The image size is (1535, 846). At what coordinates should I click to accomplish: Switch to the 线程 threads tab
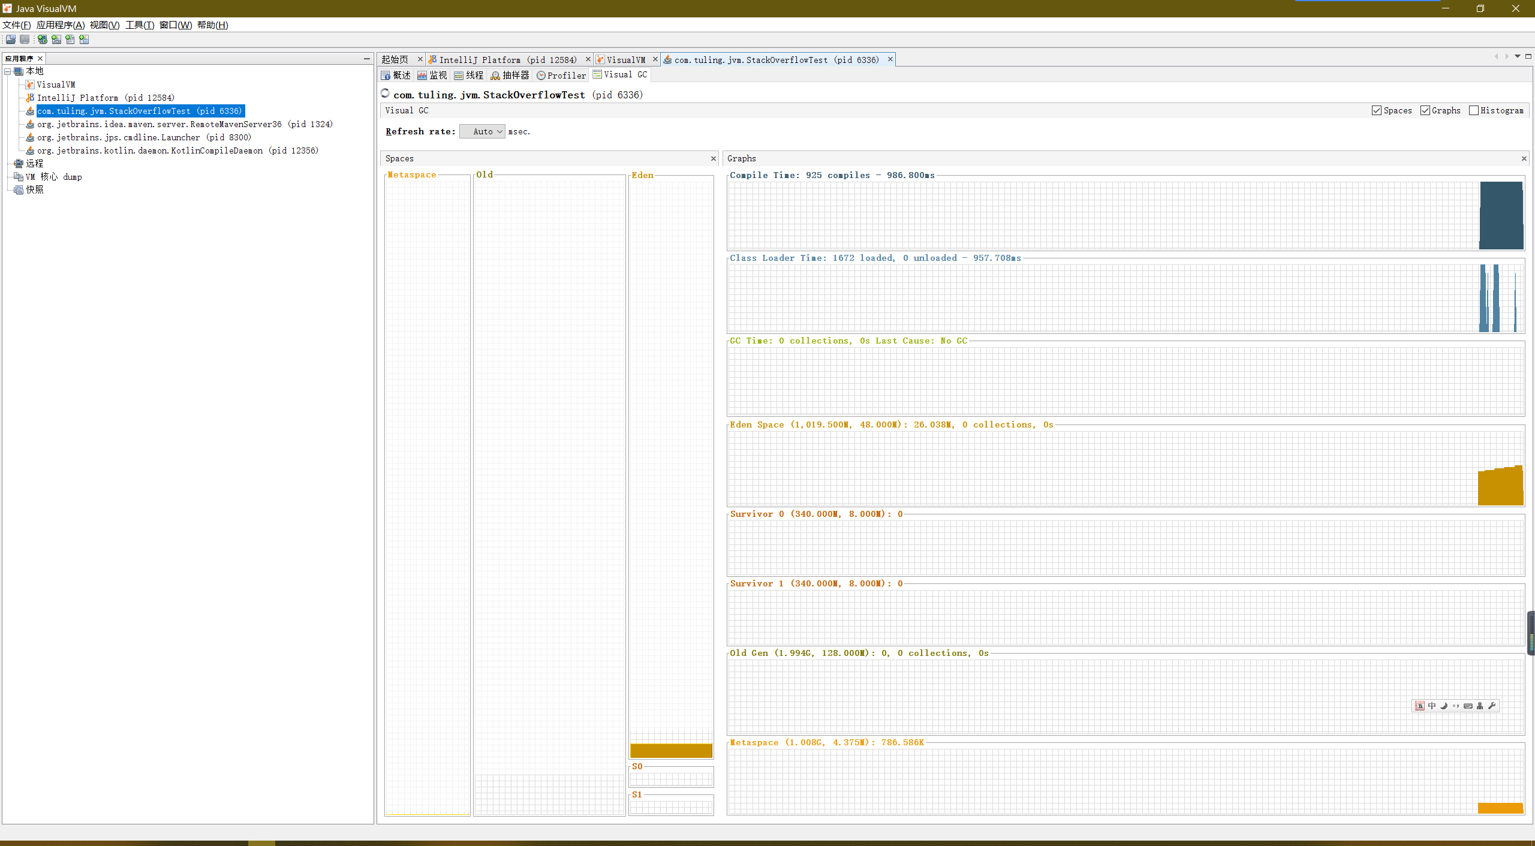coord(468,75)
